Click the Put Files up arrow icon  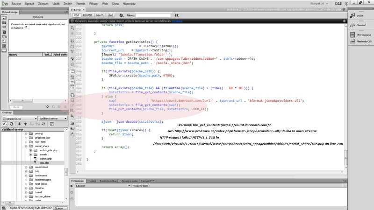click(x=26, y=124)
